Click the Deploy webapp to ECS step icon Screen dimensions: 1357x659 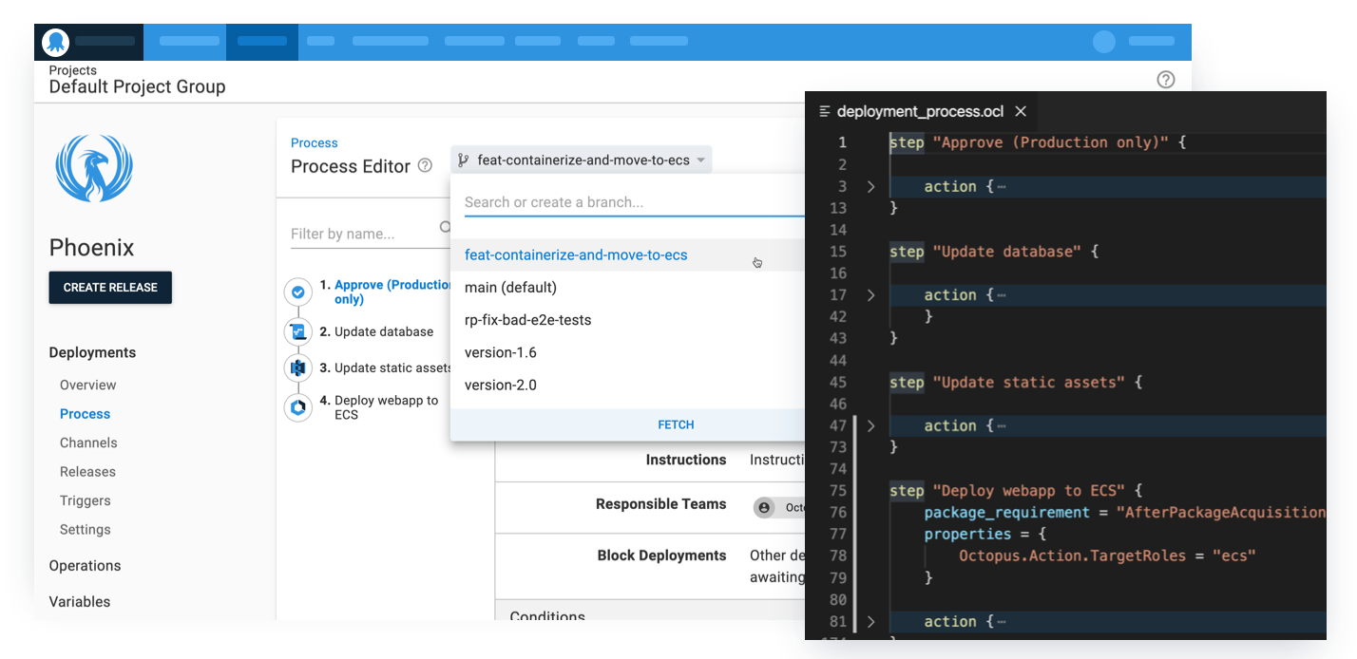(x=298, y=407)
